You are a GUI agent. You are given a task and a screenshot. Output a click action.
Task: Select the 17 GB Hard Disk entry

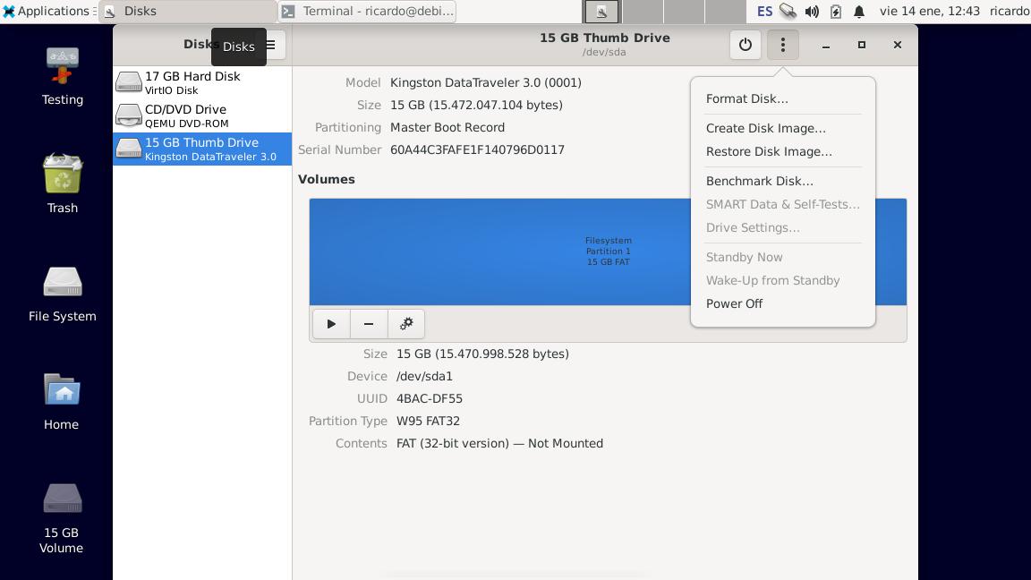point(202,83)
